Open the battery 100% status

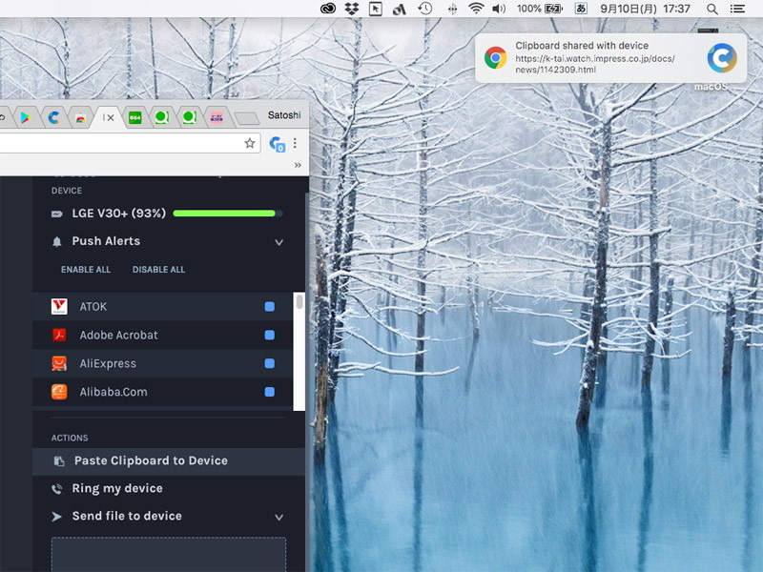coord(539,9)
